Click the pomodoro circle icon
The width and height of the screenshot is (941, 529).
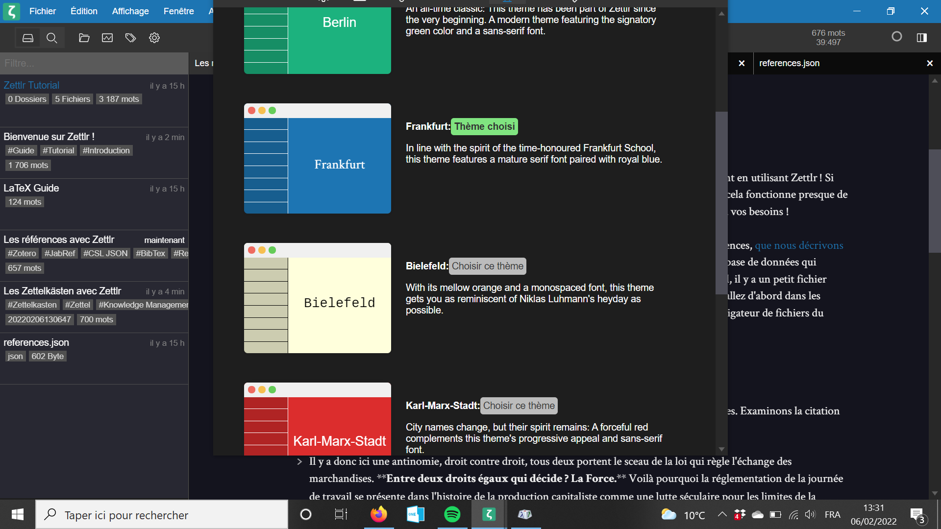pyautogui.click(x=896, y=37)
